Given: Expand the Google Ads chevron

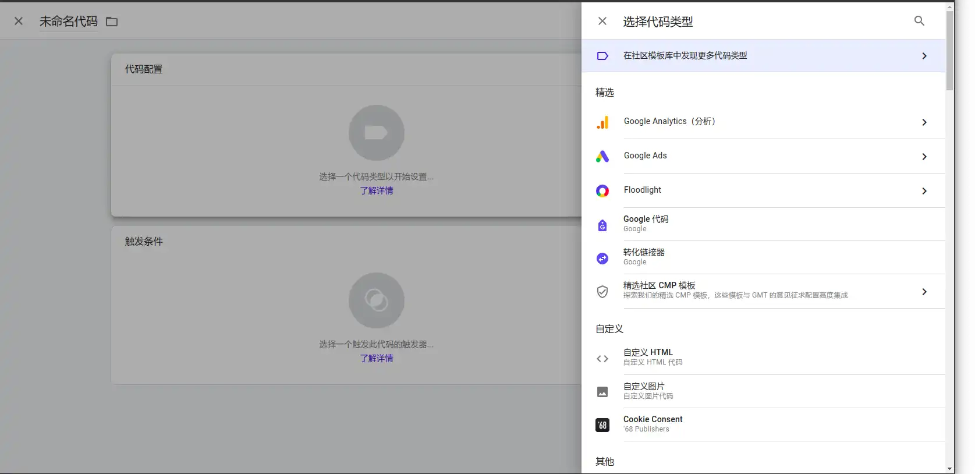Looking at the screenshot, I should pos(924,157).
